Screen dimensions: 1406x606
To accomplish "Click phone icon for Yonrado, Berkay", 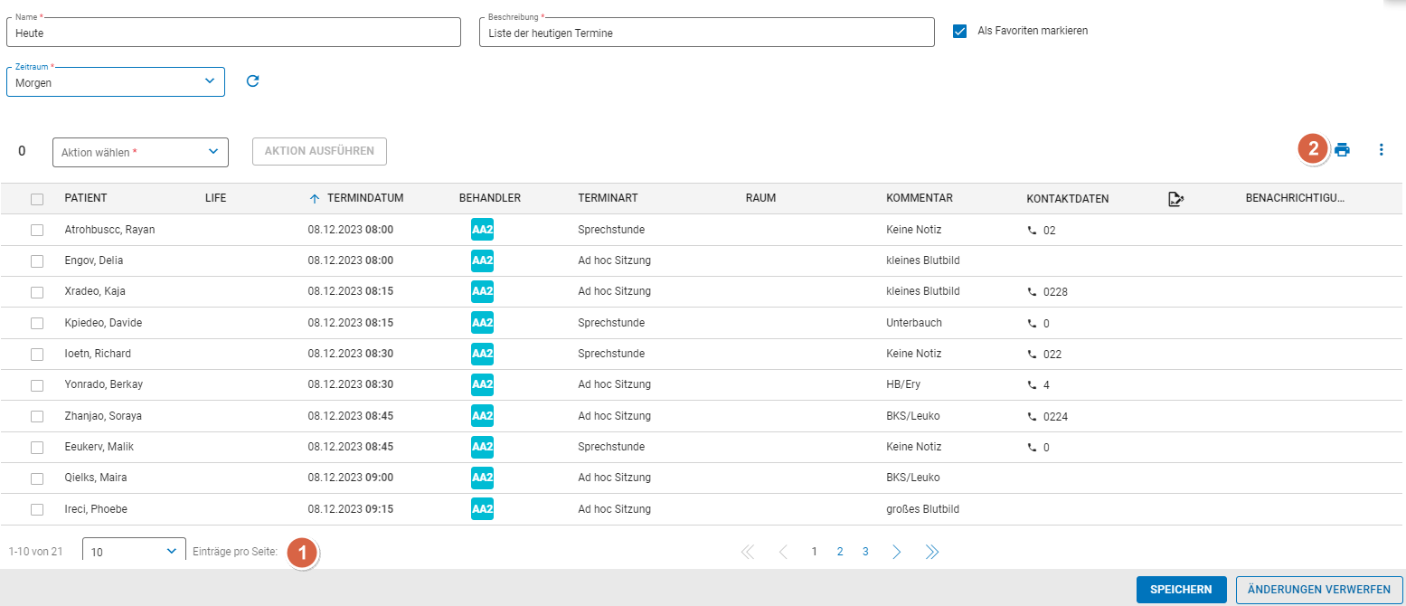I will pyautogui.click(x=1033, y=384).
